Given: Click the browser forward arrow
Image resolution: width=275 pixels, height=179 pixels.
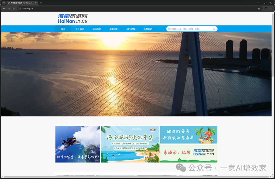Looking at the screenshot, I should (9, 8).
